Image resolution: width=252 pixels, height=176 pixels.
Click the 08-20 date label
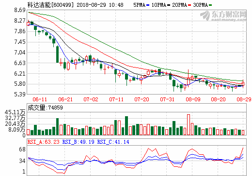(218, 99)
